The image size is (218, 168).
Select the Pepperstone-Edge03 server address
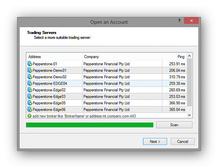click(x=49, y=96)
